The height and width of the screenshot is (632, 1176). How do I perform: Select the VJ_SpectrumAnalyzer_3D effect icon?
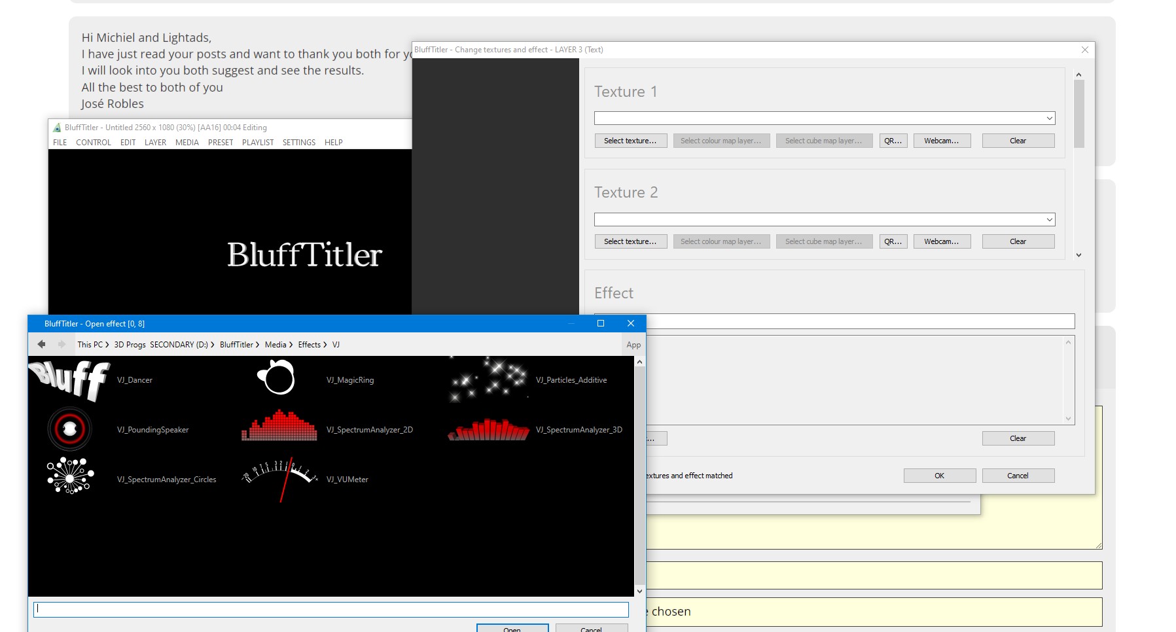[x=489, y=429]
